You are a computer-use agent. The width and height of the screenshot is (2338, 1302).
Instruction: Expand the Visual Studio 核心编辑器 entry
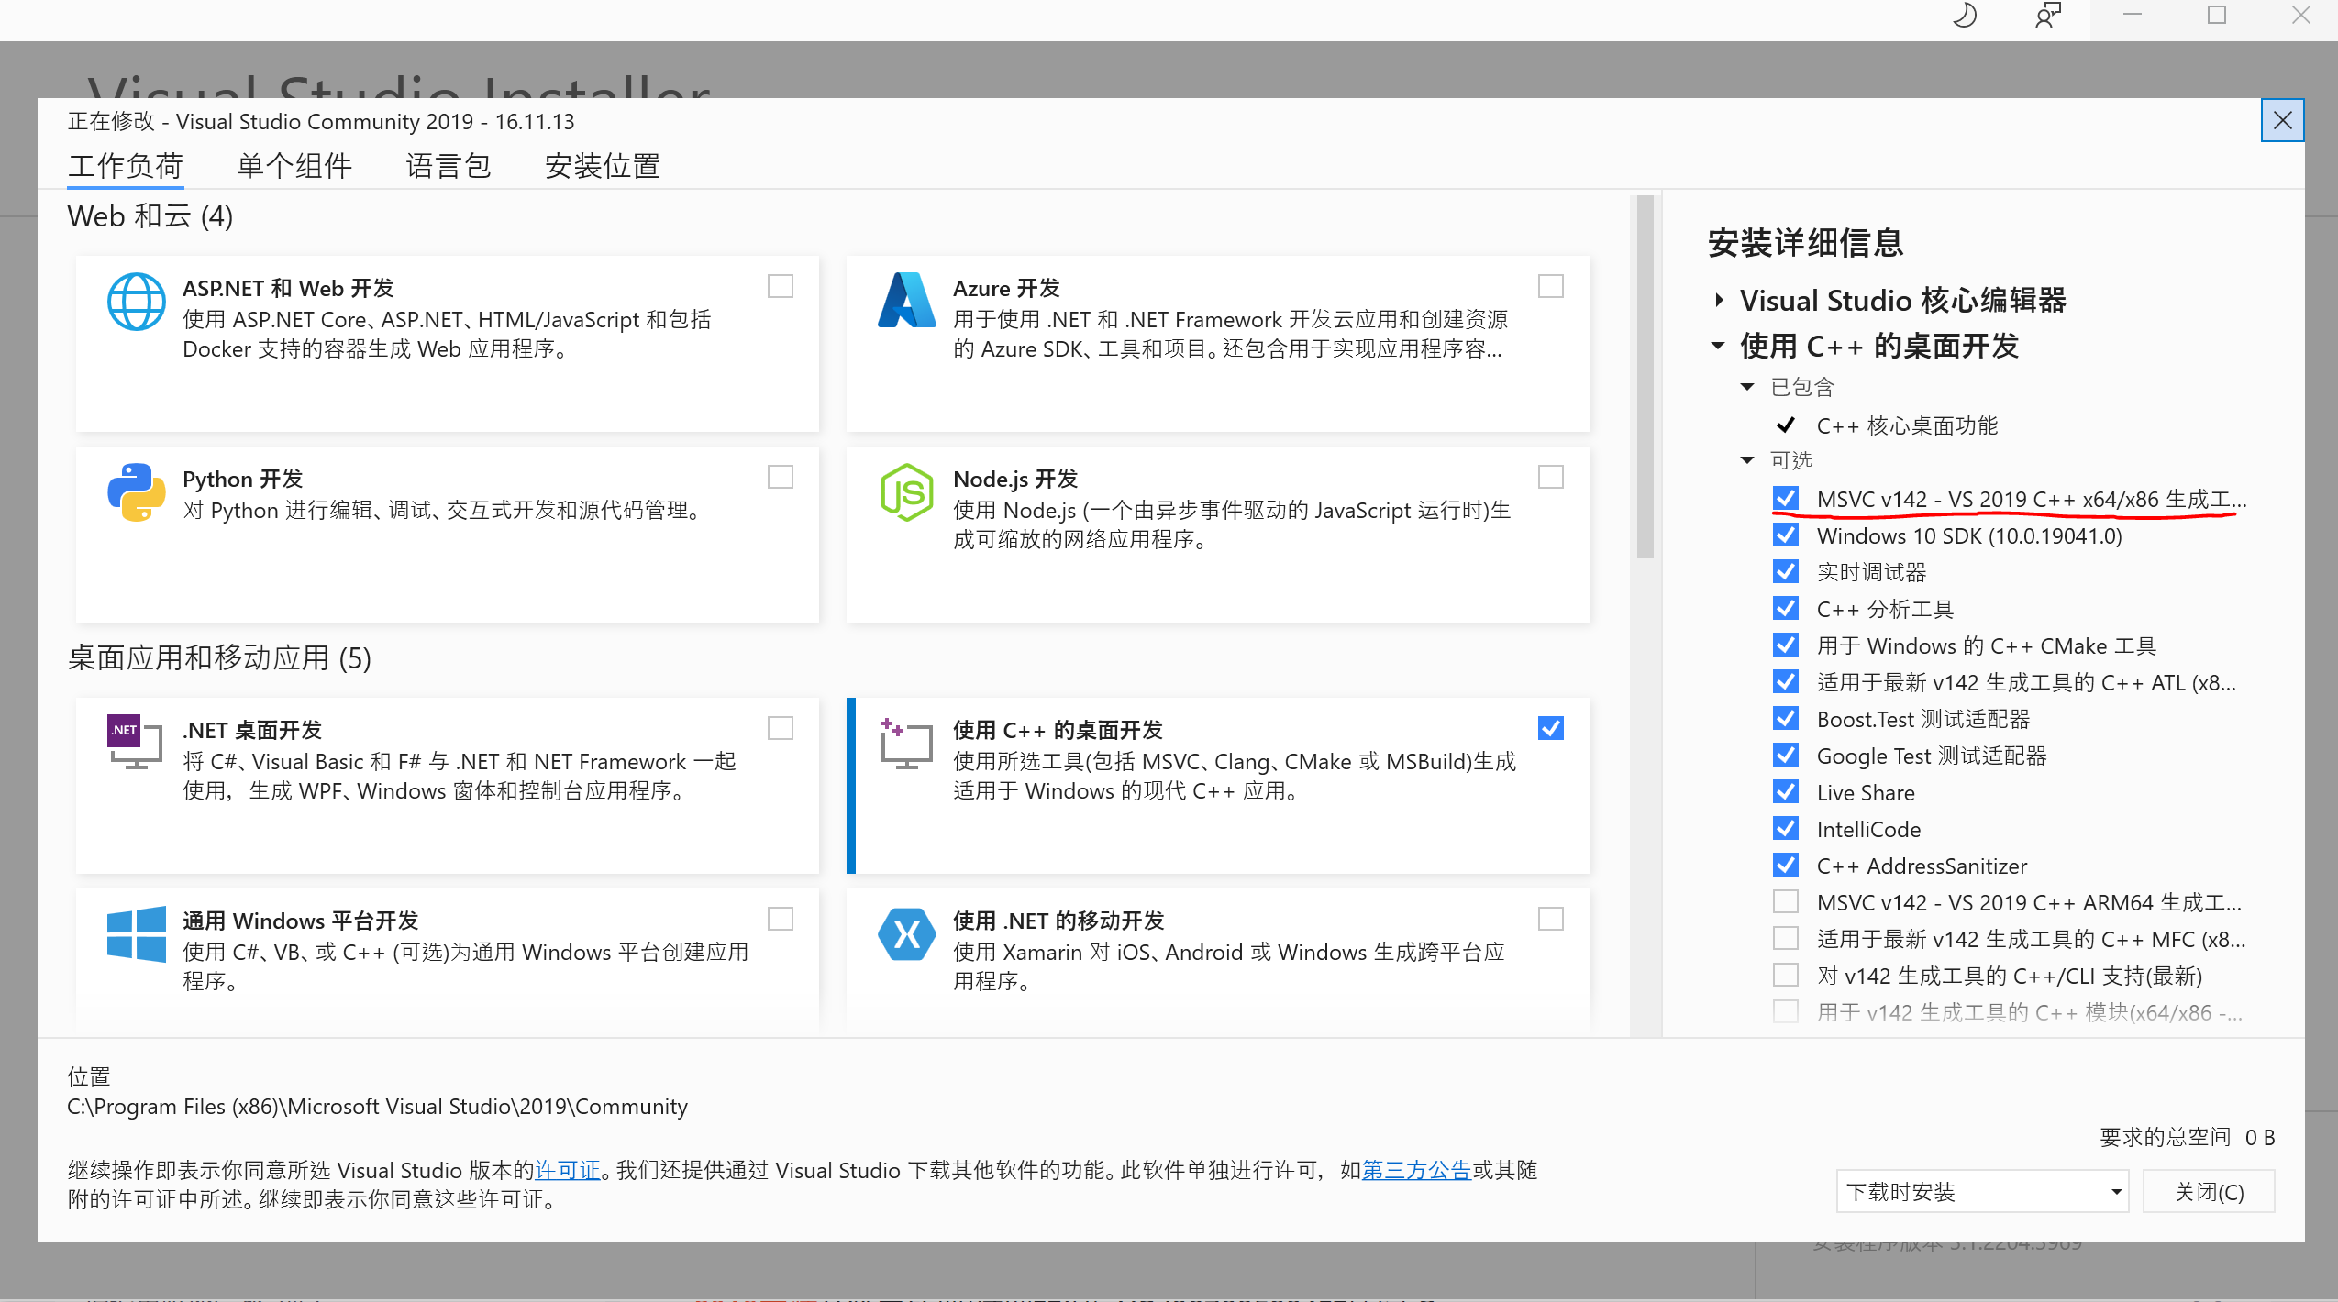click(x=1719, y=300)
